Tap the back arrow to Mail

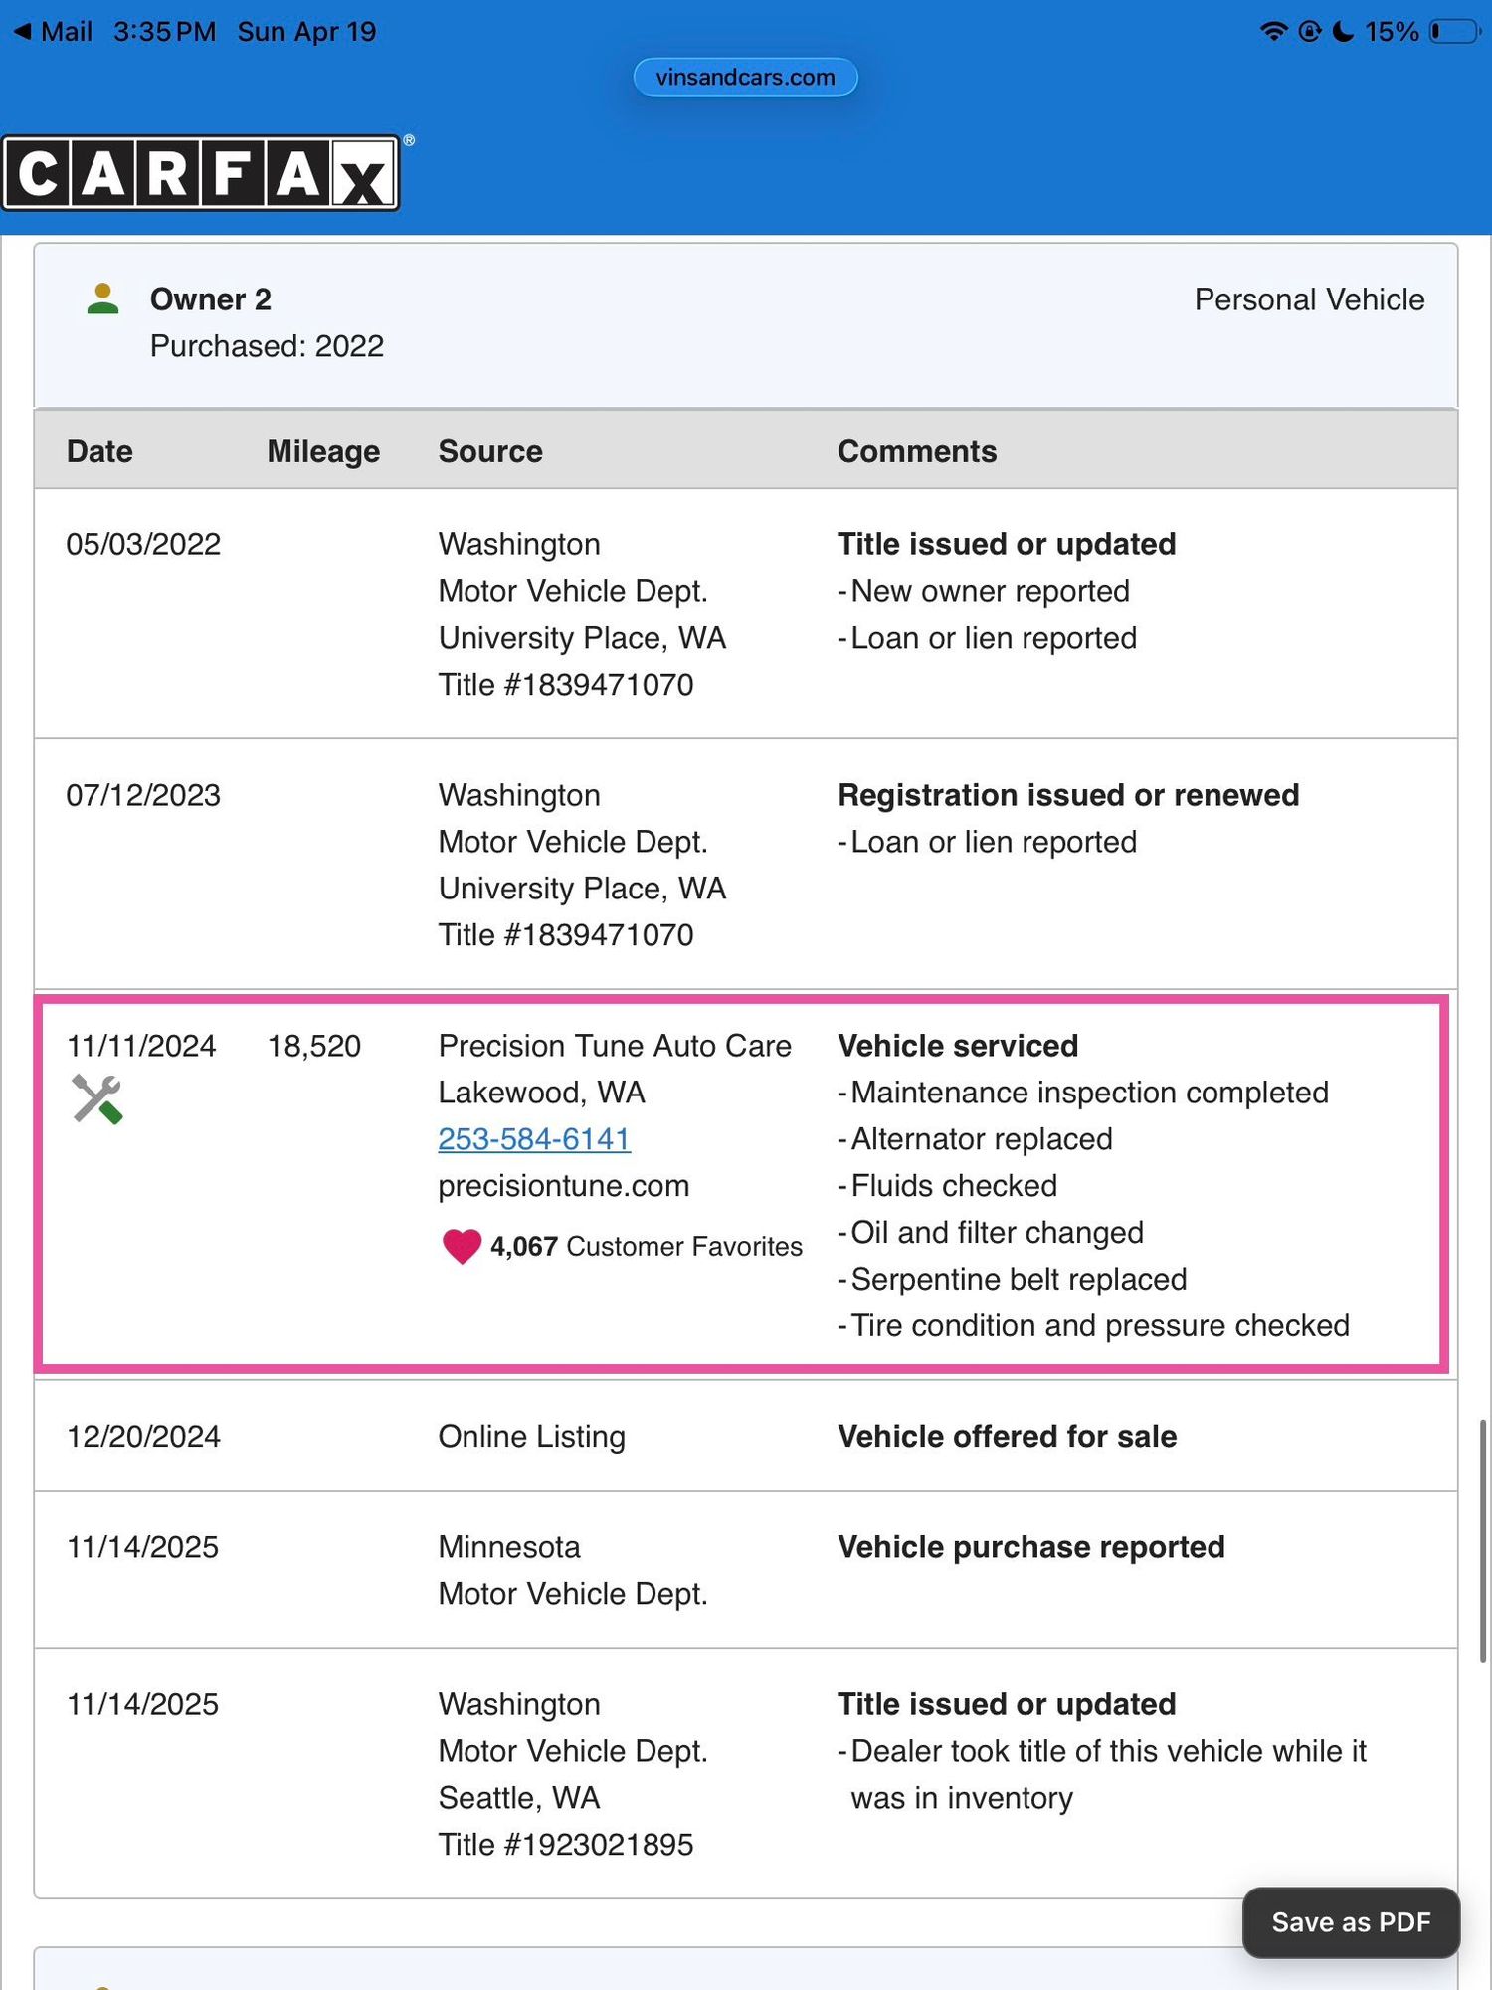22,32
